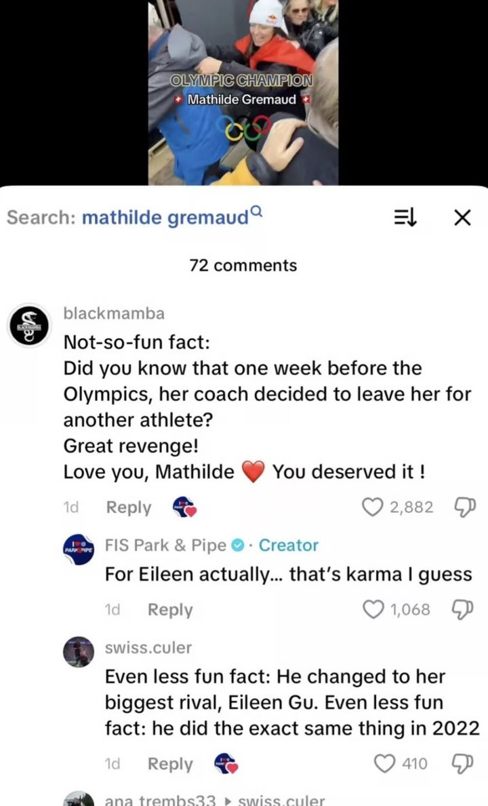488x806 pixels.
Task: Tap the creator-liked badge under blackmamba's comment
Action: [185, 507]
